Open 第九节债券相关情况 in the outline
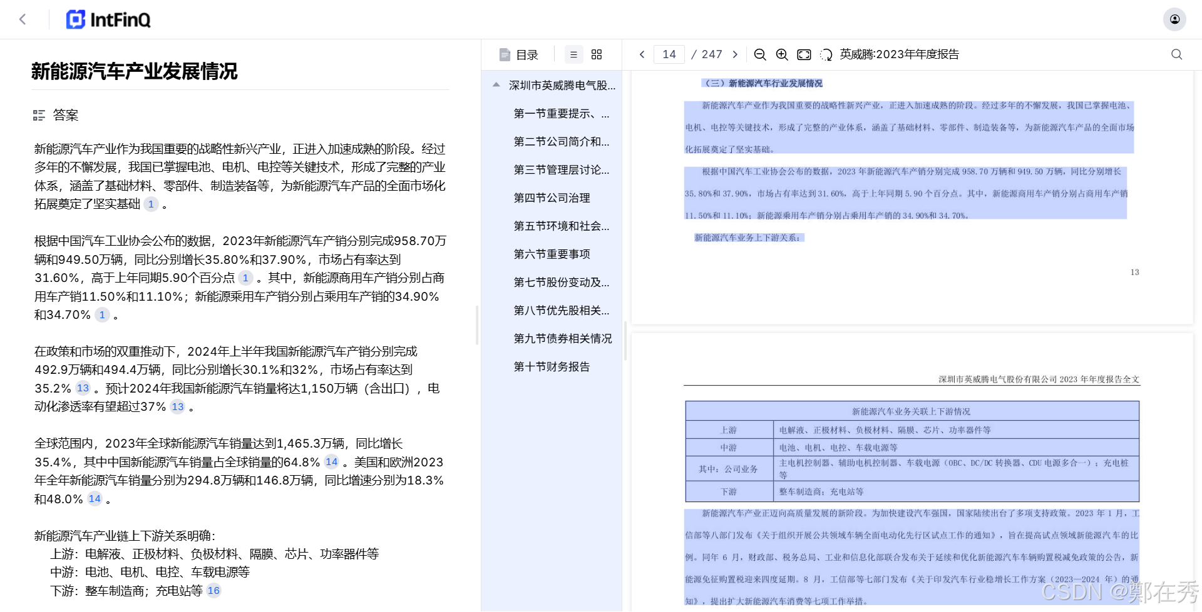1202x612 pixels. point(563,339)
